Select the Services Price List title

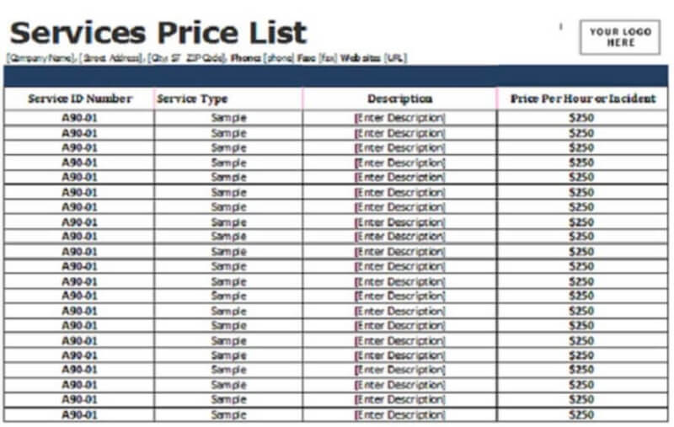[158, 33]
